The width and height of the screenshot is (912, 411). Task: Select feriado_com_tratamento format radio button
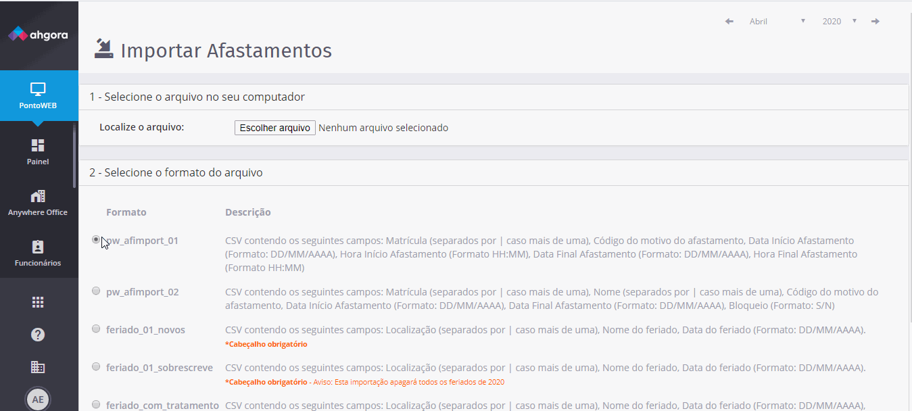click(96, 405)
